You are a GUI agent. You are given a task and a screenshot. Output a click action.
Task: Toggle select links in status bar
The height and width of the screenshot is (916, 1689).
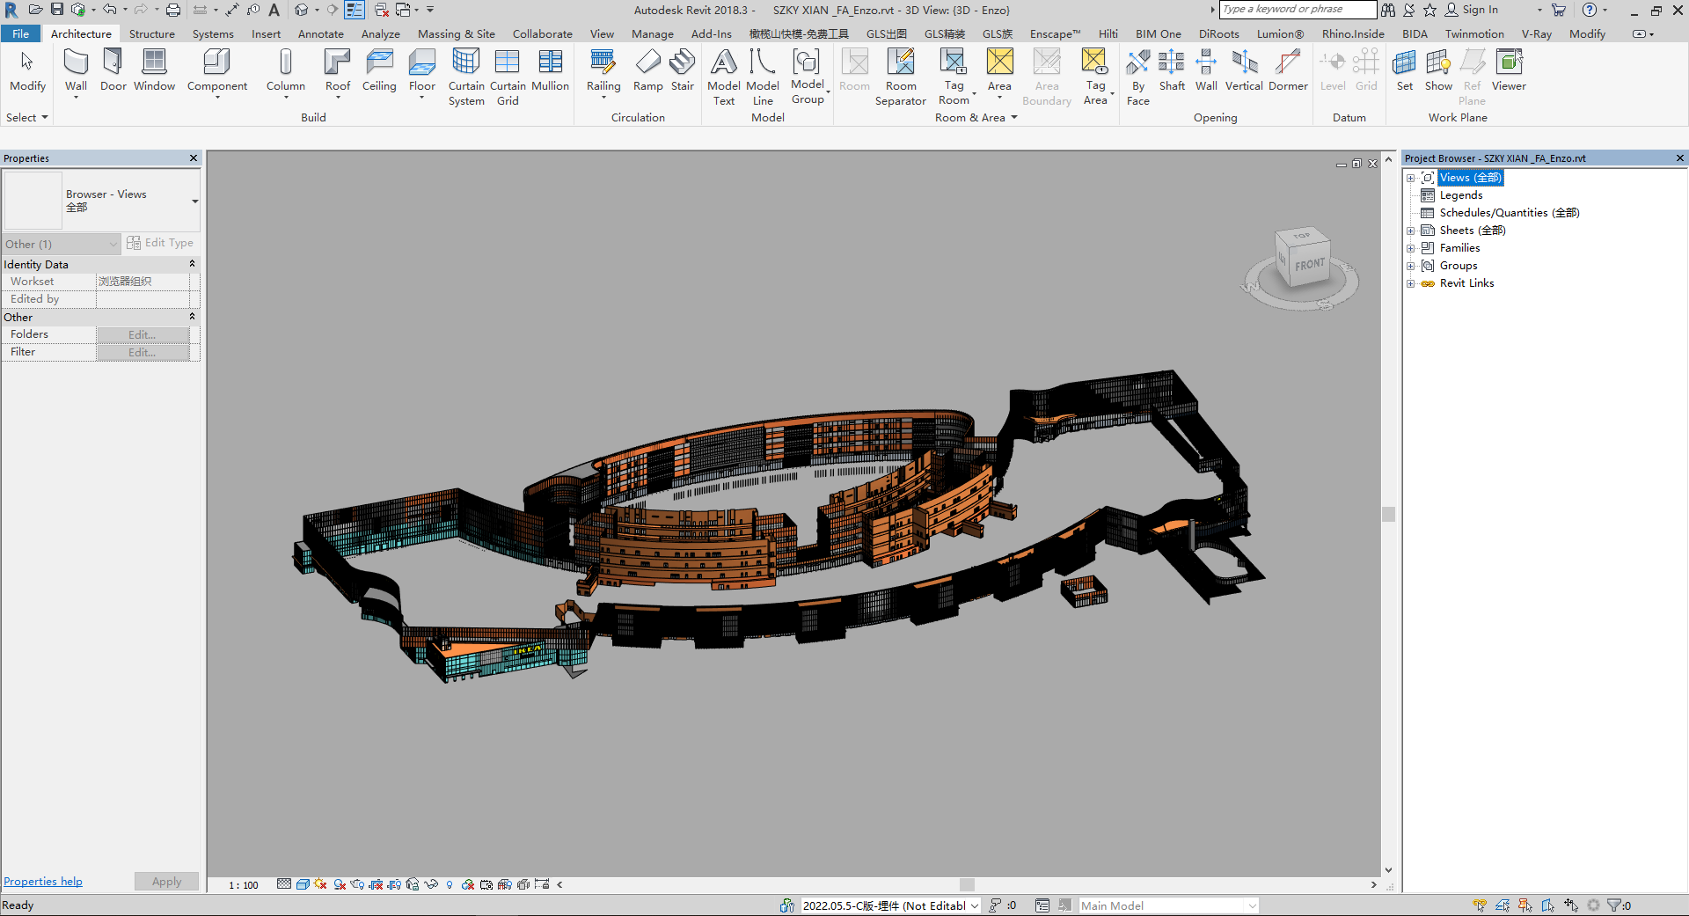[1480, 905]
